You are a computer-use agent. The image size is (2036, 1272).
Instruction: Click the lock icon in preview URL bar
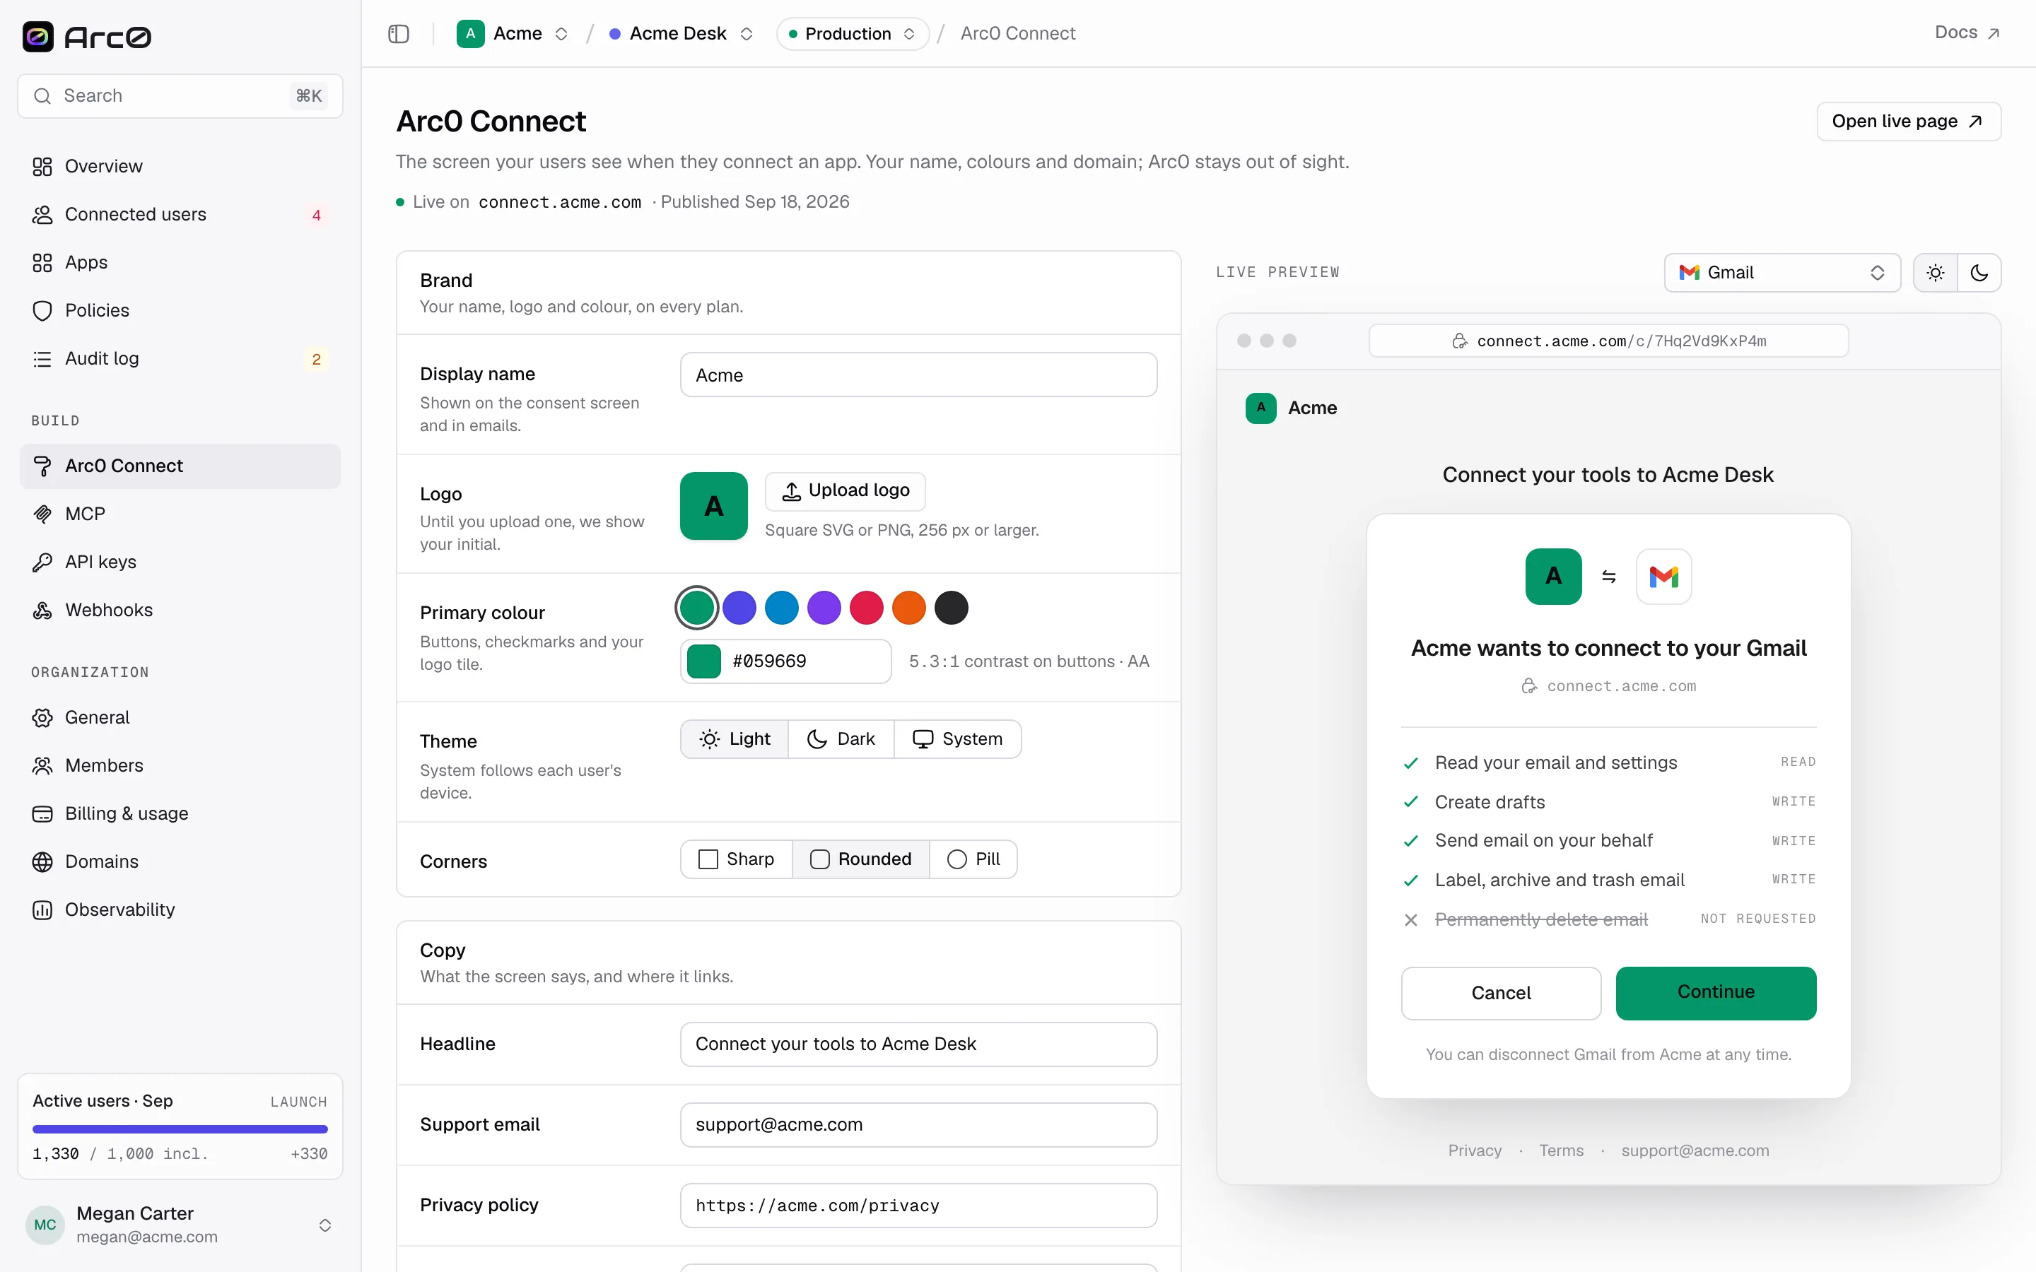[1460, 341]
